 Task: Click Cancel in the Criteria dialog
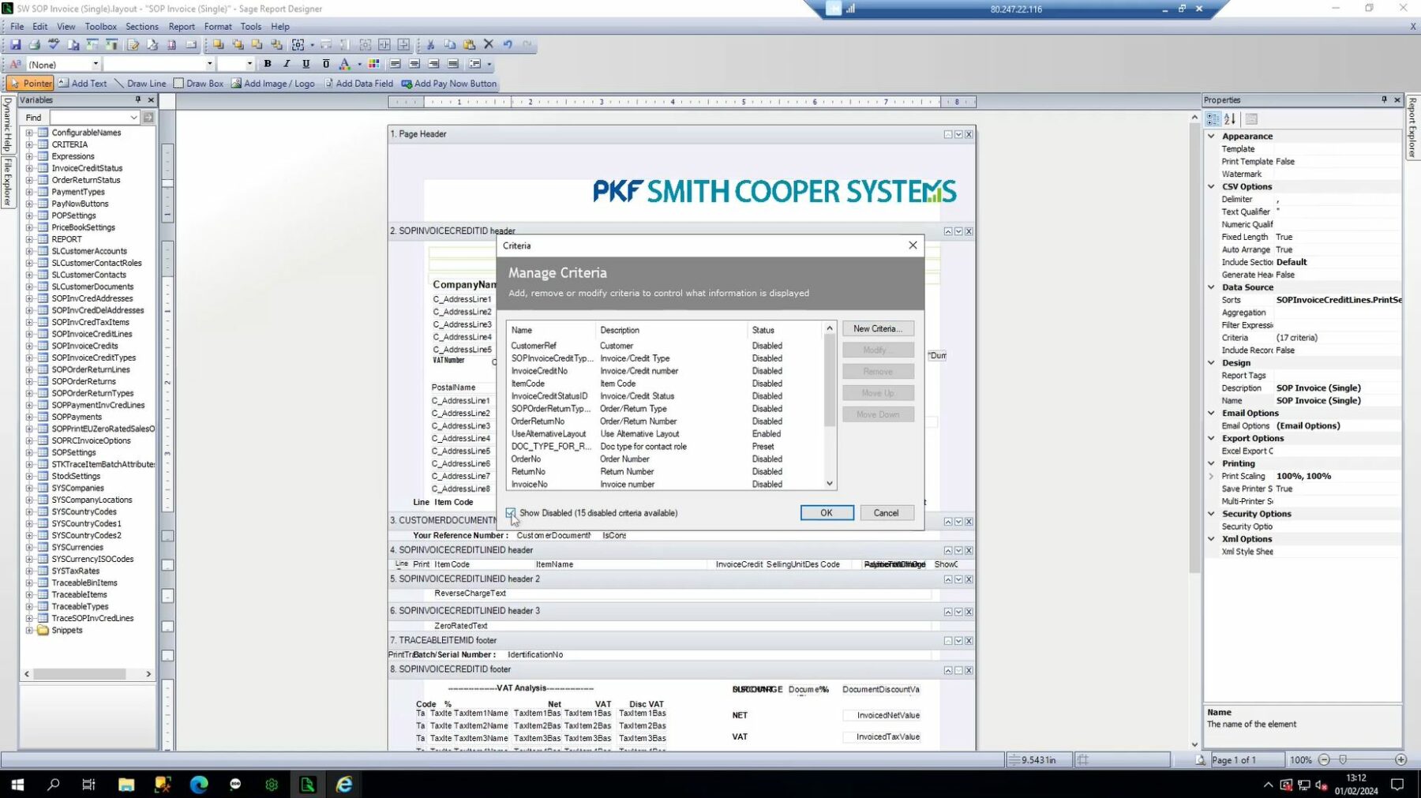(x=887, y=513)
